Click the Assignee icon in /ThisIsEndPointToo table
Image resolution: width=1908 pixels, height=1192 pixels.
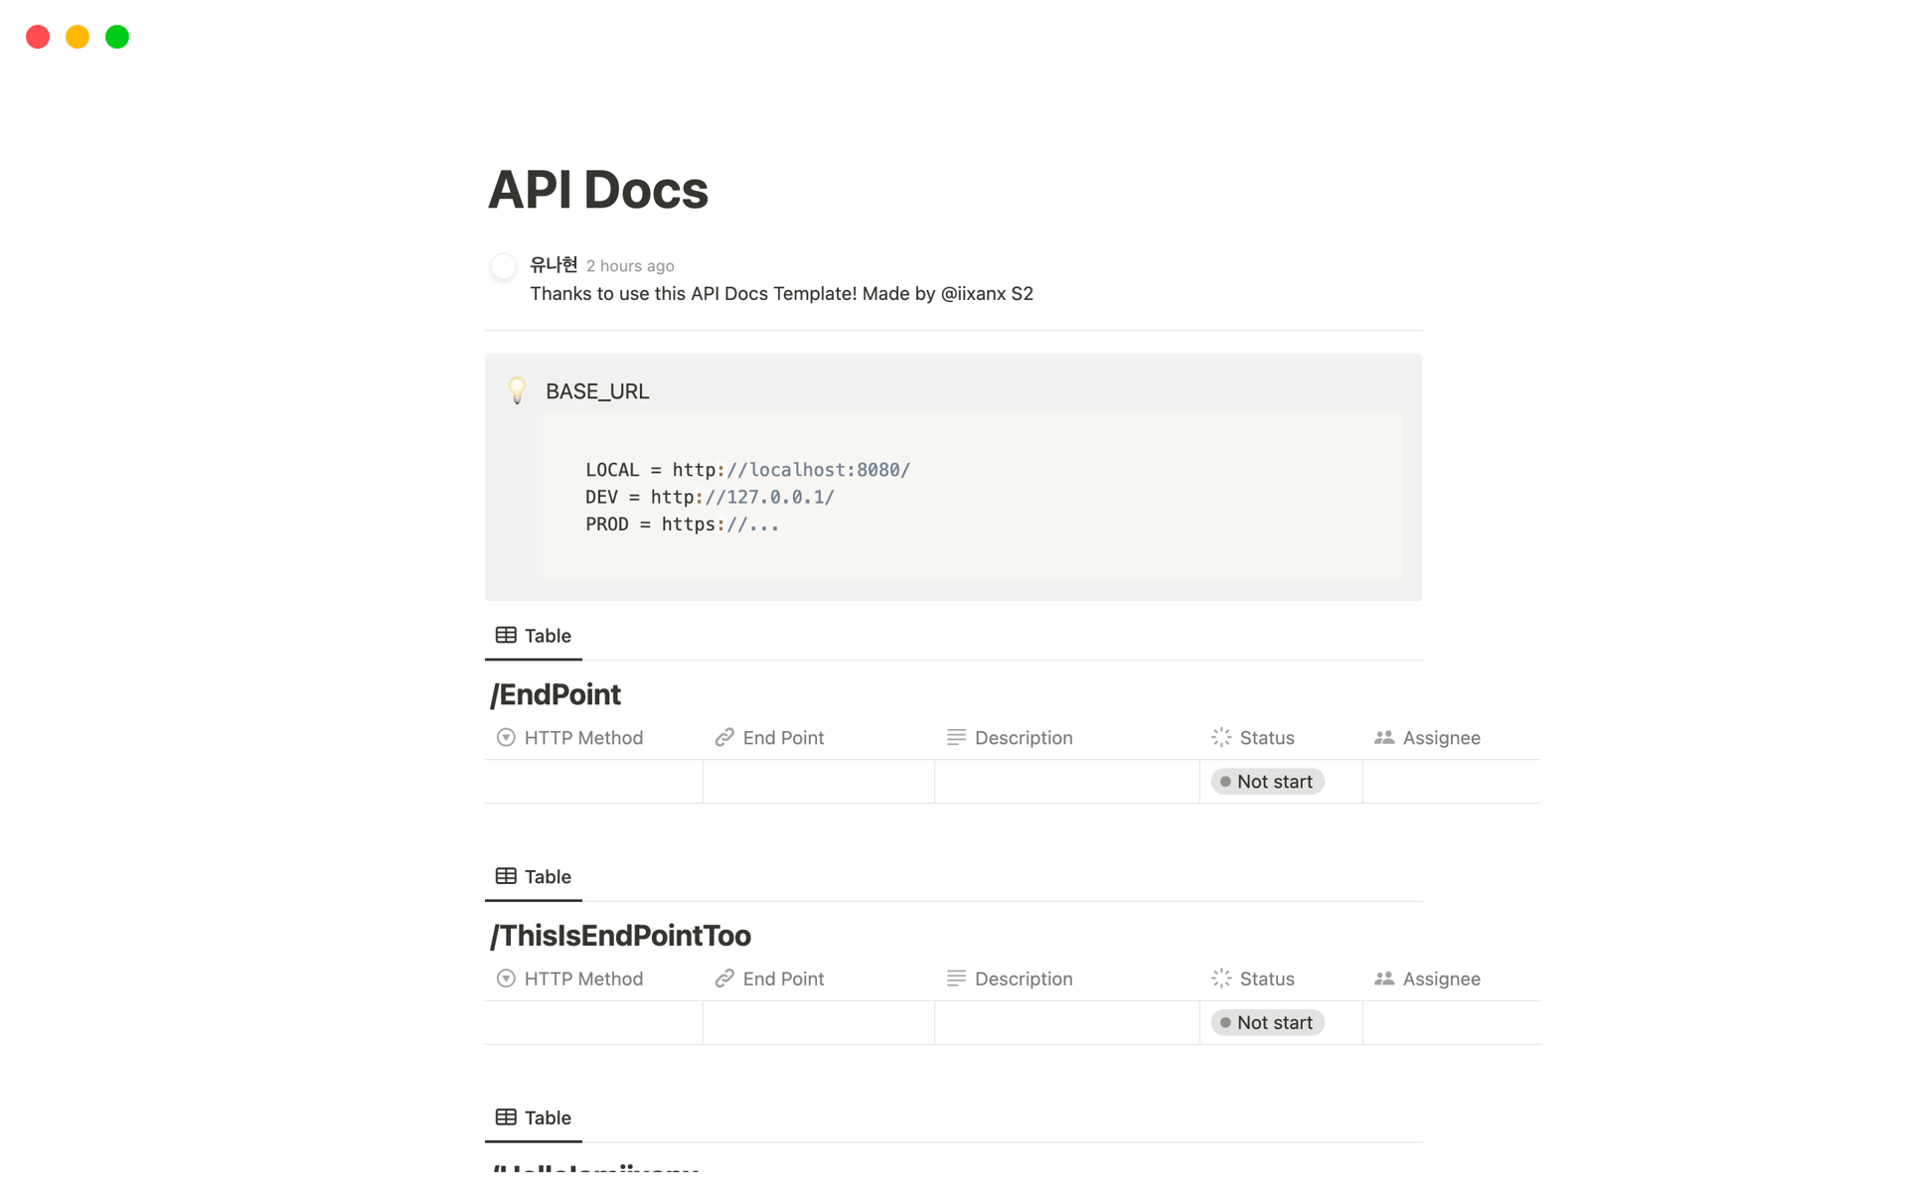[x=1386, y=977]
